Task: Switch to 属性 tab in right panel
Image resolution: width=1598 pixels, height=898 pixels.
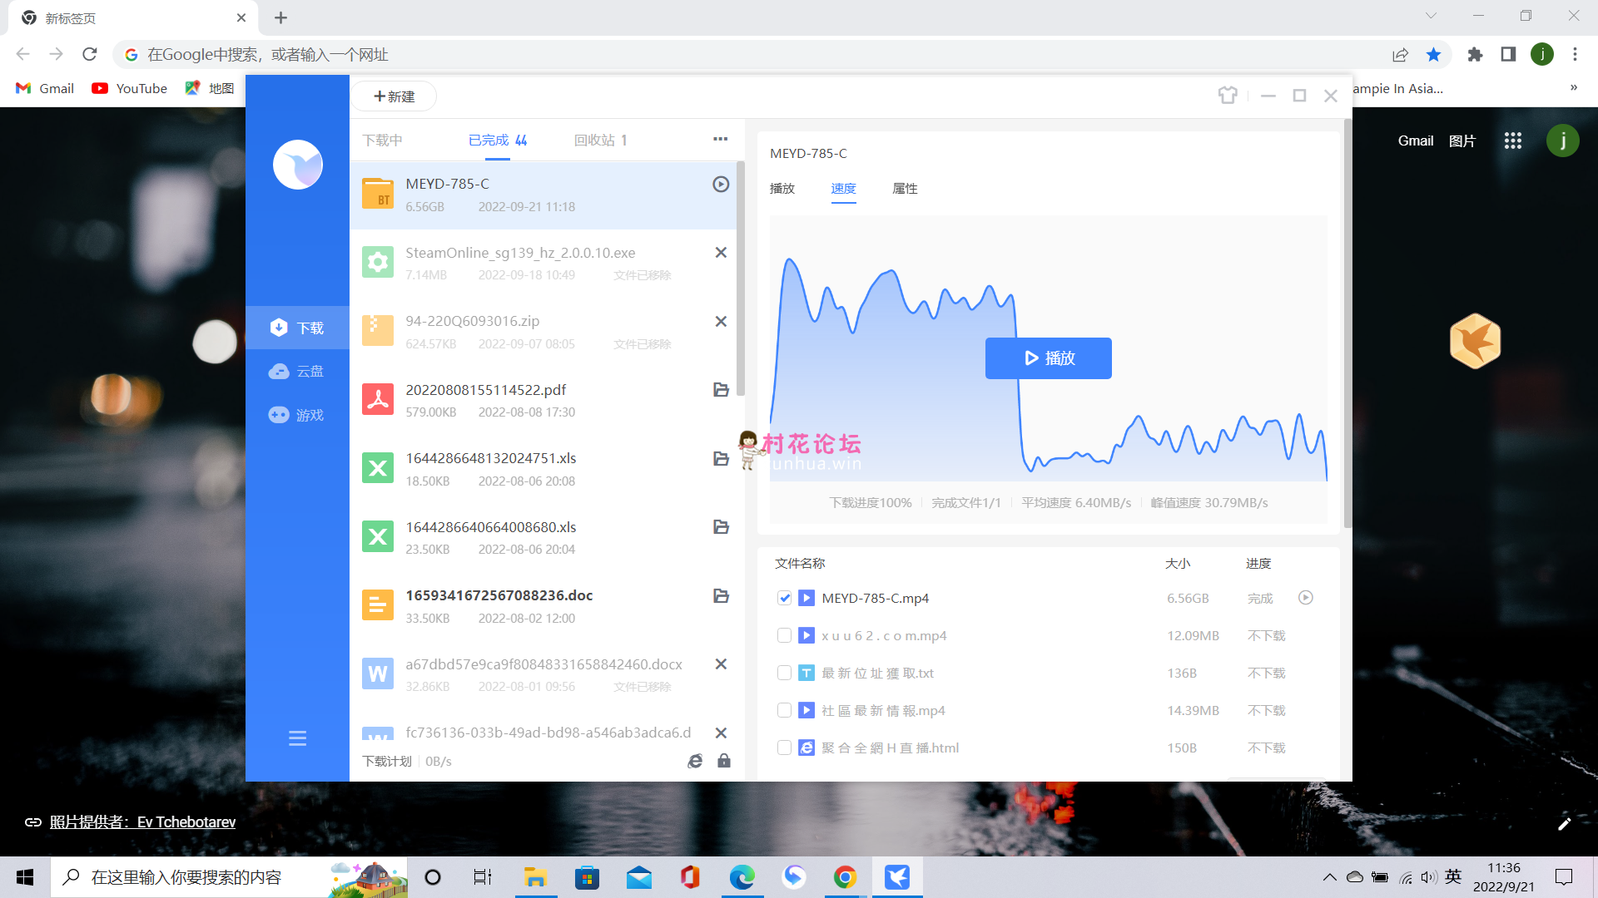Action: point(905,187)
